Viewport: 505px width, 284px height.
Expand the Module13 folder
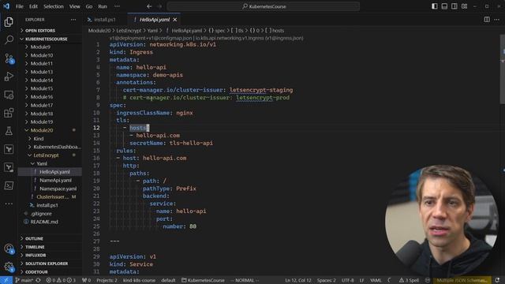pos(42,72)
